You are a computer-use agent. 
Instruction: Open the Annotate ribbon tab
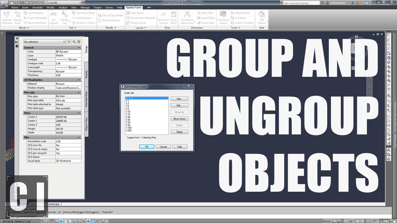pos(38,7)
